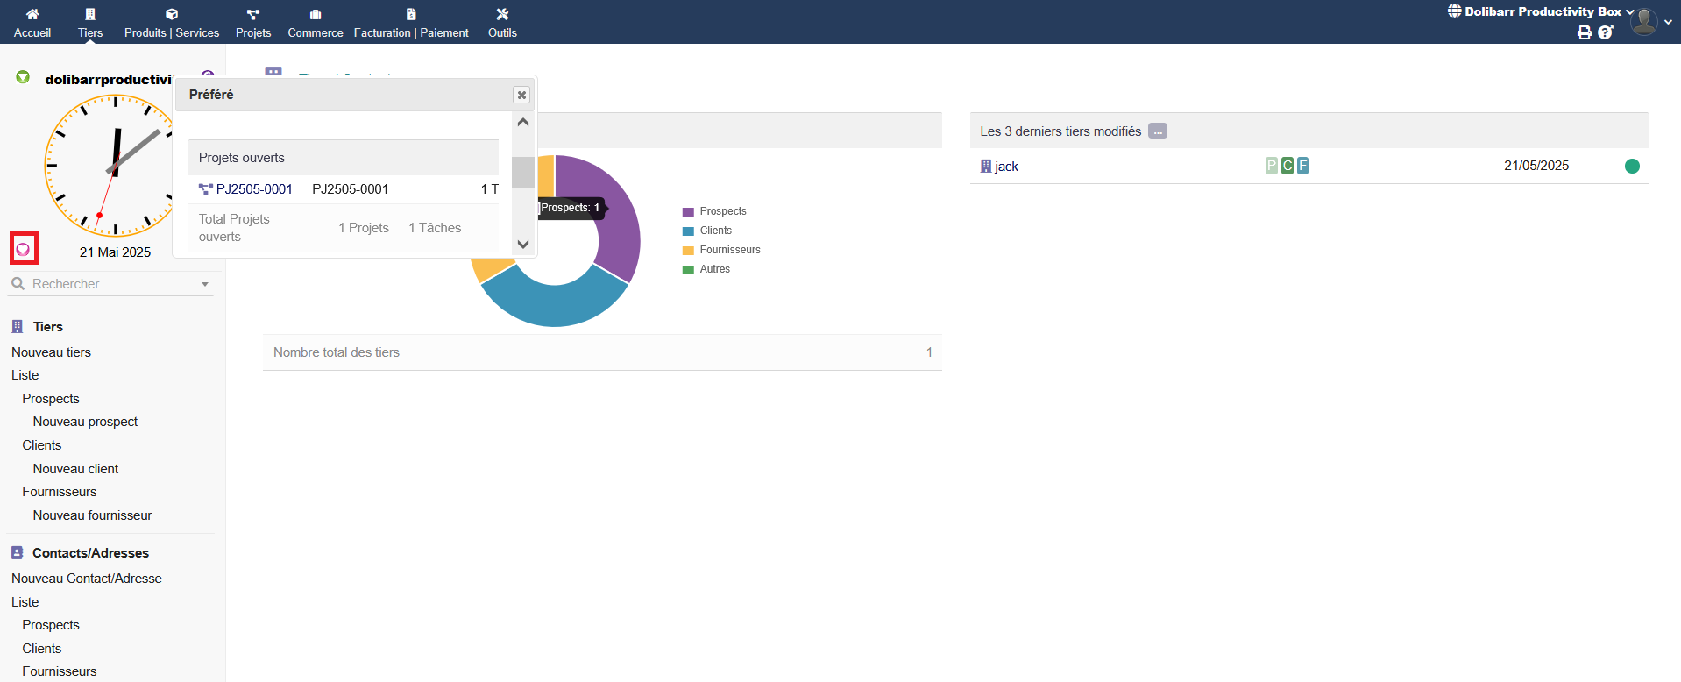The height and width of the screenshot is (682, 1681).
Task: Open project PJ2505-0001 link
Action: pos(254,189)
